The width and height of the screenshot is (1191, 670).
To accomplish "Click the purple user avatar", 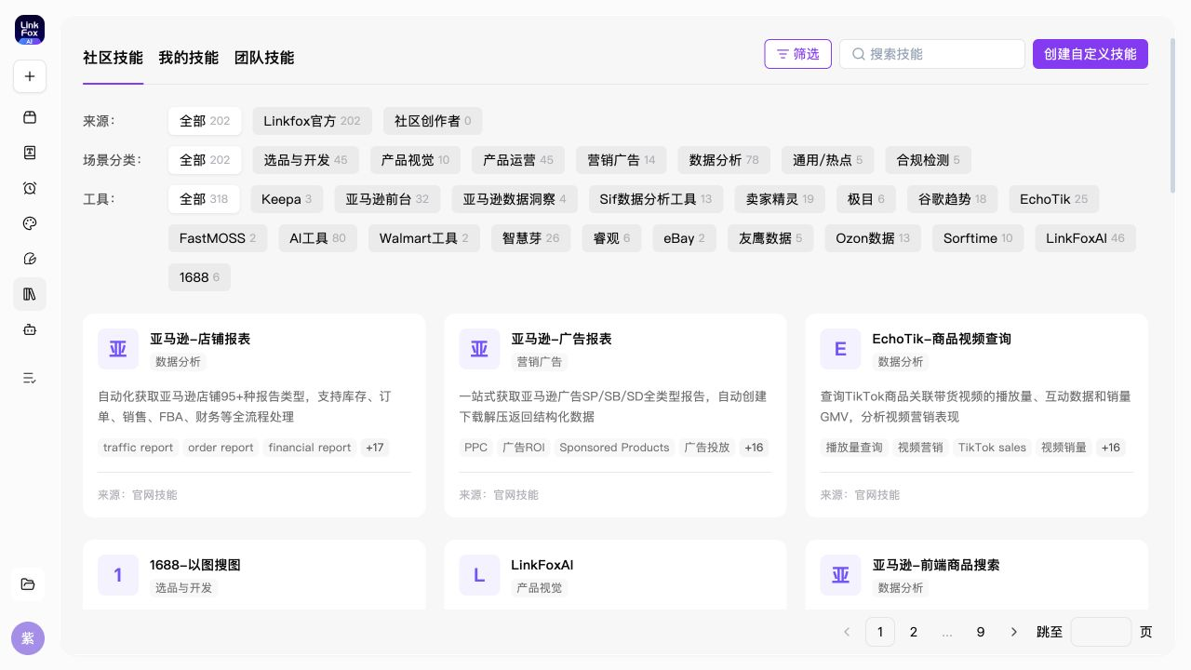I will [x=28, y=638].
